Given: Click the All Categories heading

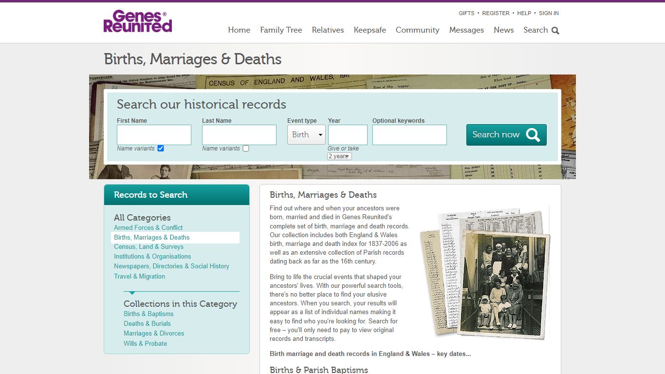Looking at the screenshot, I should [x=142, y=218].
